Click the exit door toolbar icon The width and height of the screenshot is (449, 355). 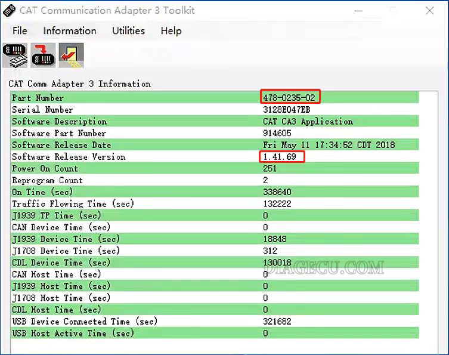coord(71,55)
